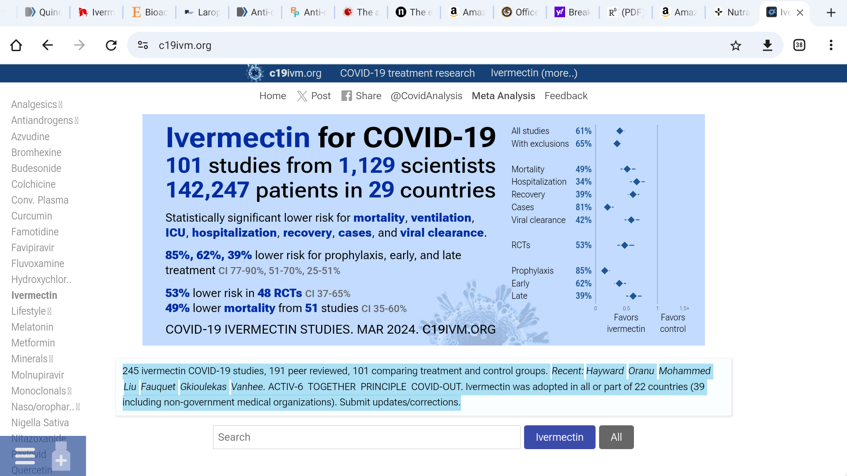This screenshot has height=476, width=847.
Task: Enable the Ivermectin search filter
Action: pyautogui.click(x=559, y=437)
